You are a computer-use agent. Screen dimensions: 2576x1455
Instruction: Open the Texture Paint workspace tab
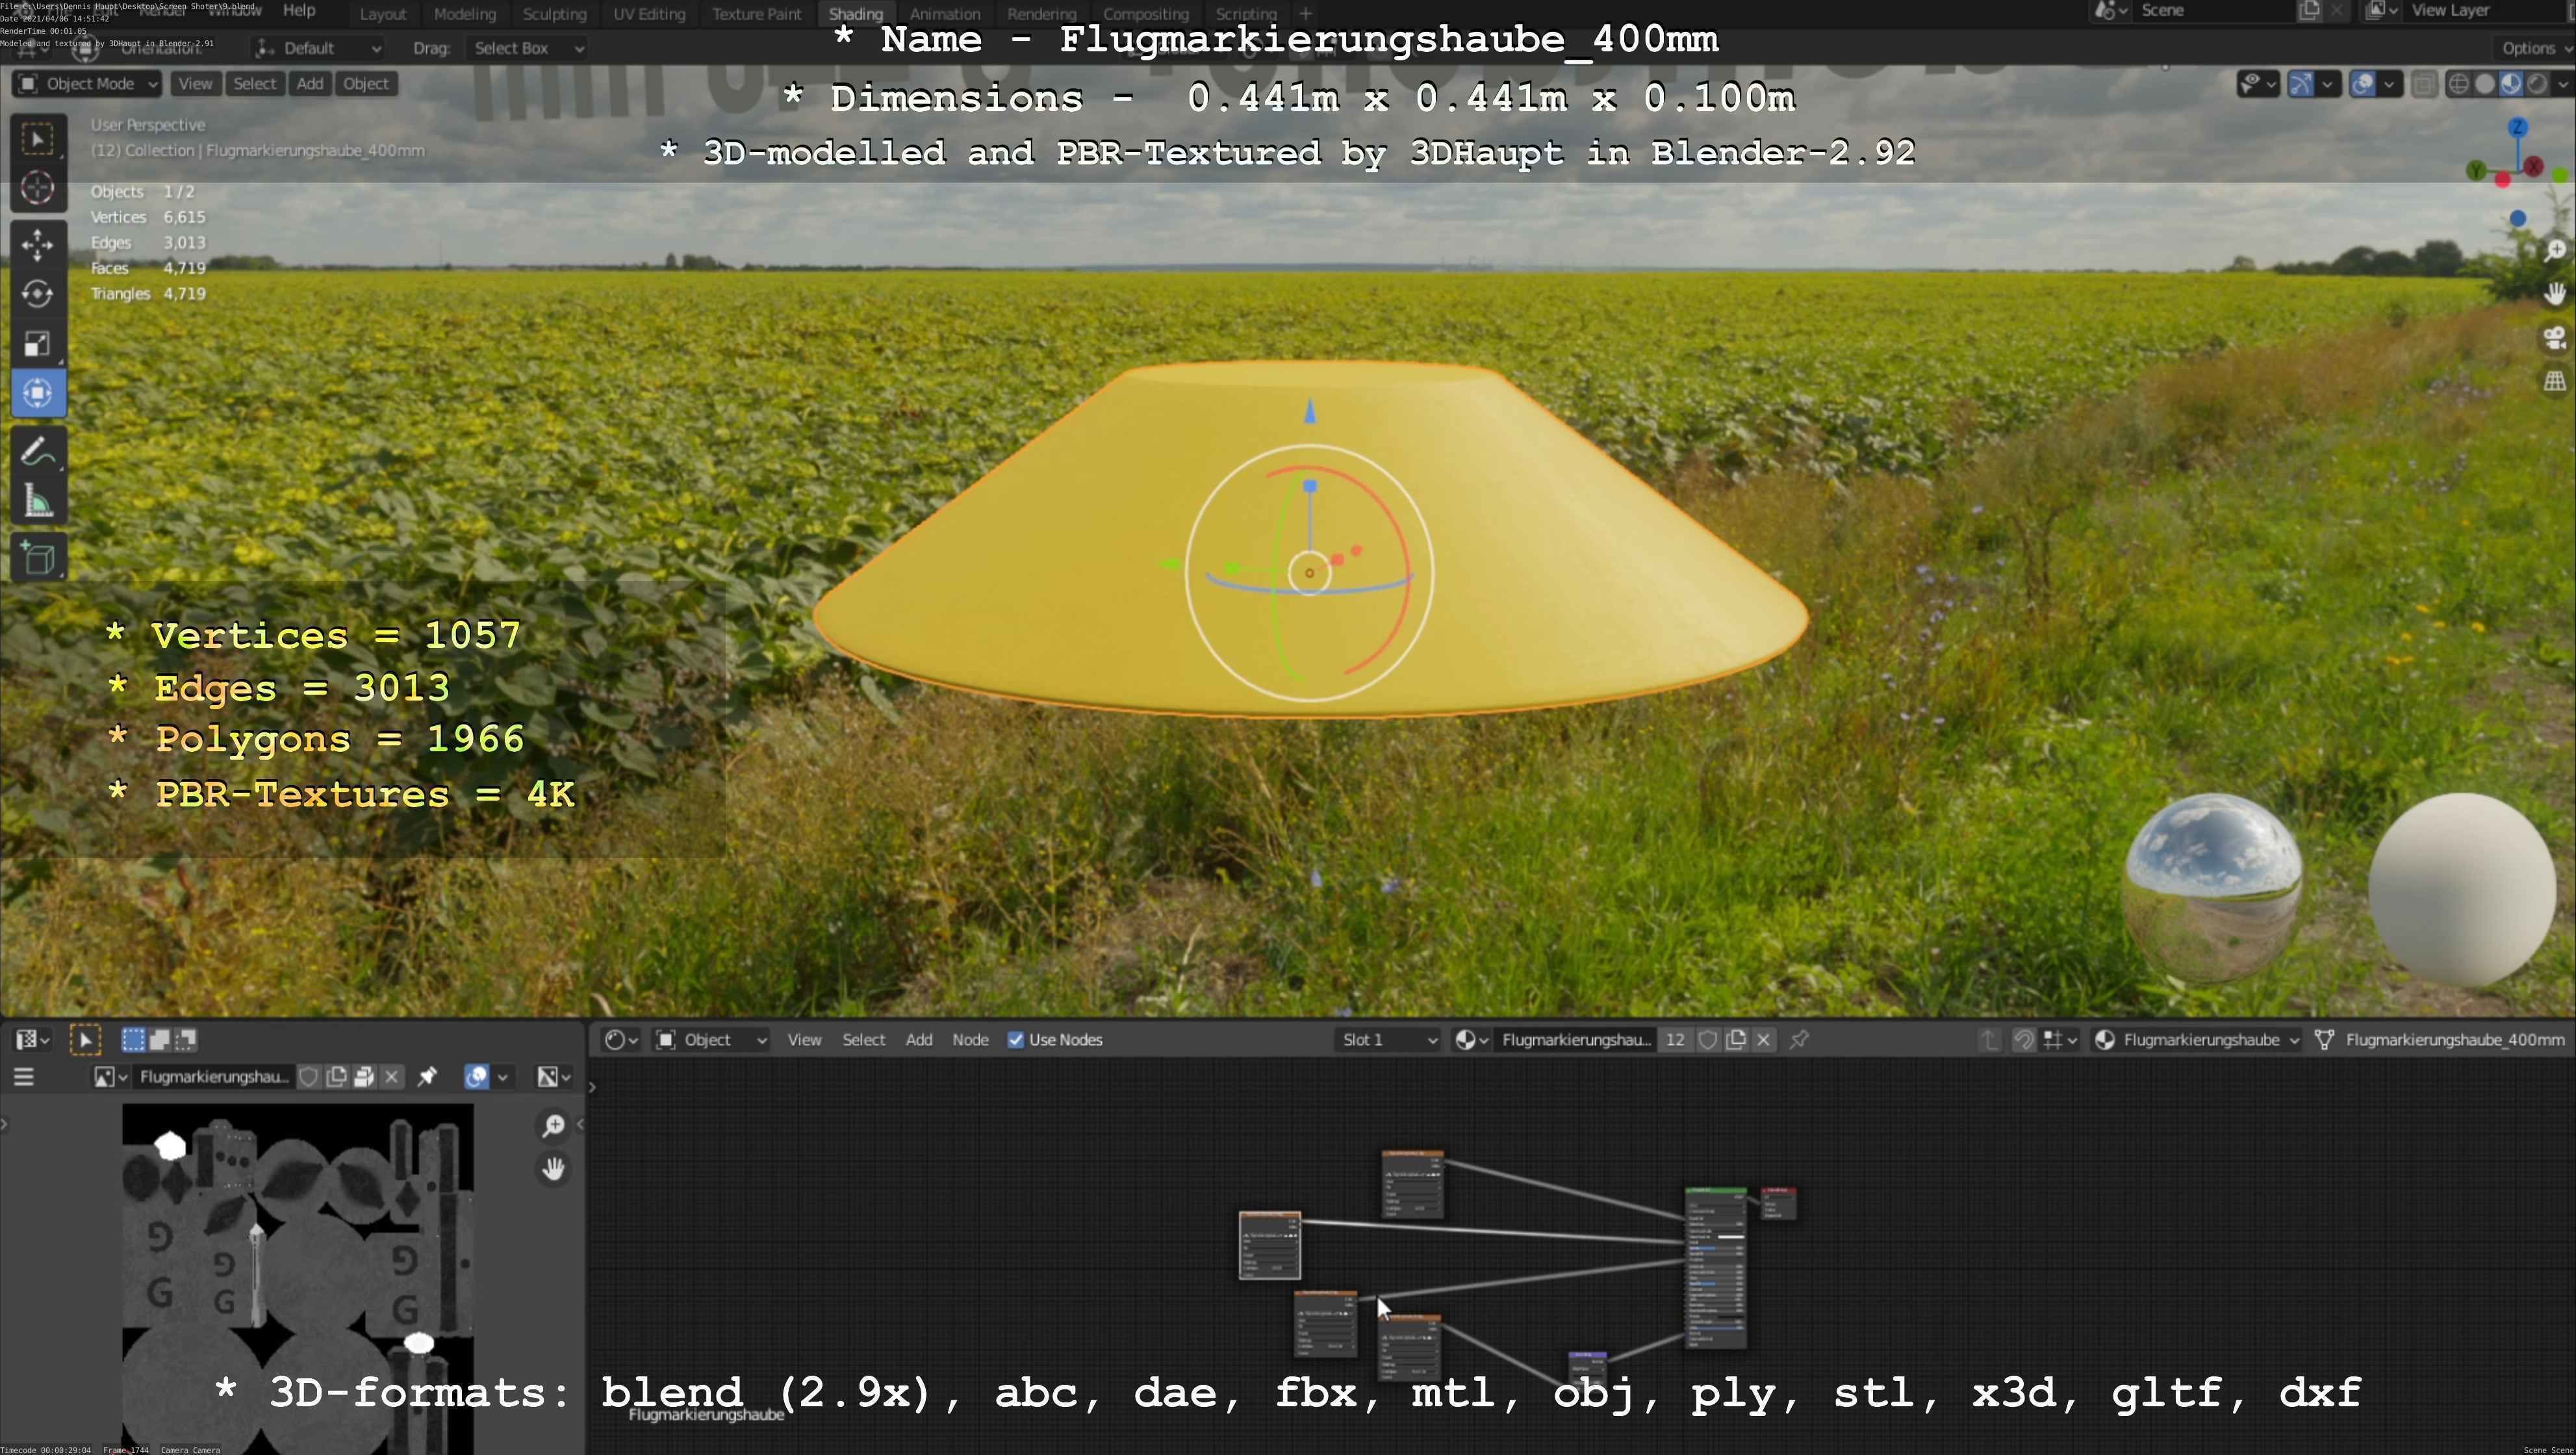(x=757, y=14)
